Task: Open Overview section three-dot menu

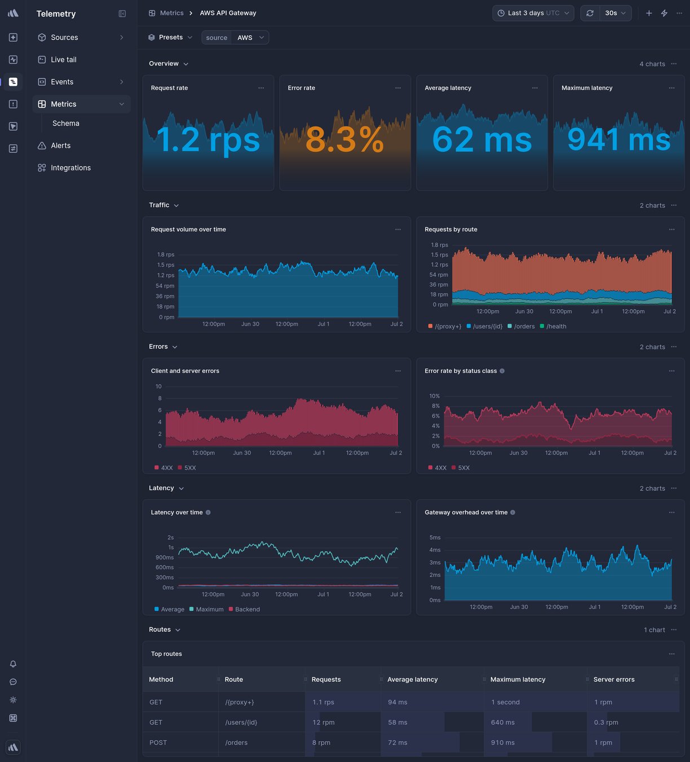Action: (674, 64)
